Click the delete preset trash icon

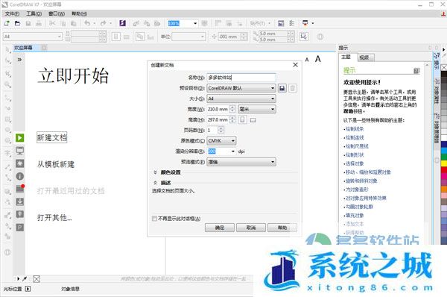click(292, 88)
